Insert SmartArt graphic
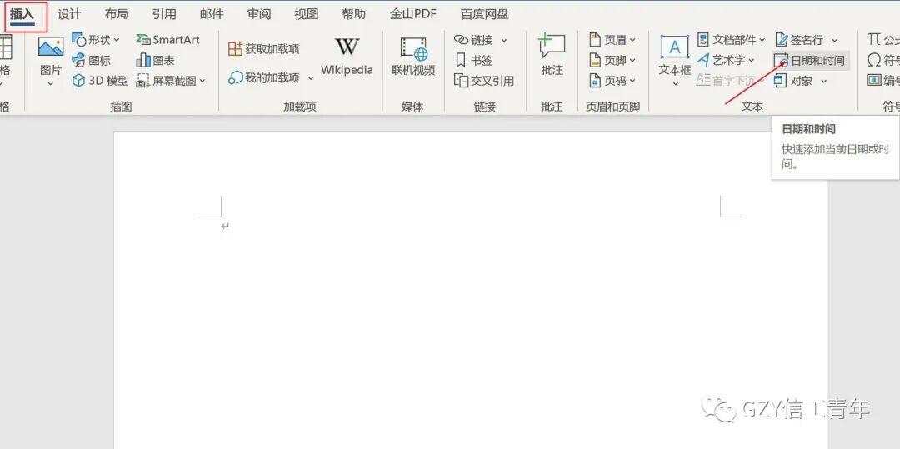 [168, 39]
